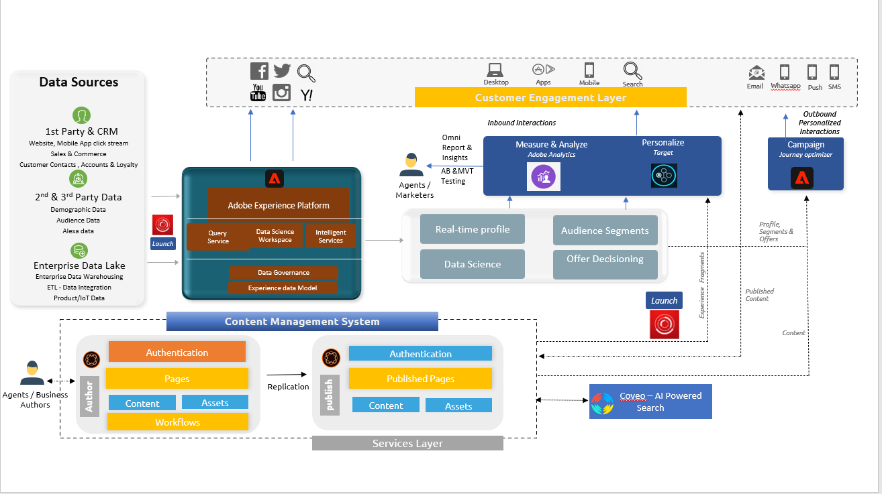Screen dimensions: 882x494
Task: Click the Adobe Analytics purple icon
Action: coord(544,177)
